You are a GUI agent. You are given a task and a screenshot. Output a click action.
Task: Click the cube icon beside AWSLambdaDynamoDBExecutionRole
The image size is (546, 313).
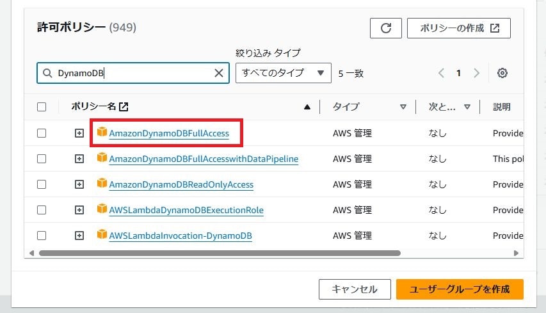102,209
